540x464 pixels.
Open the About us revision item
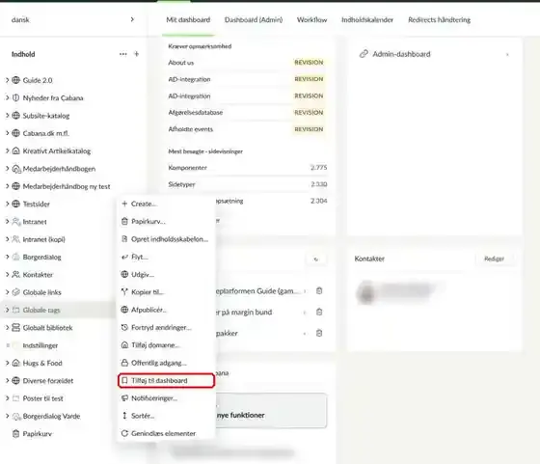pos(247,63)
